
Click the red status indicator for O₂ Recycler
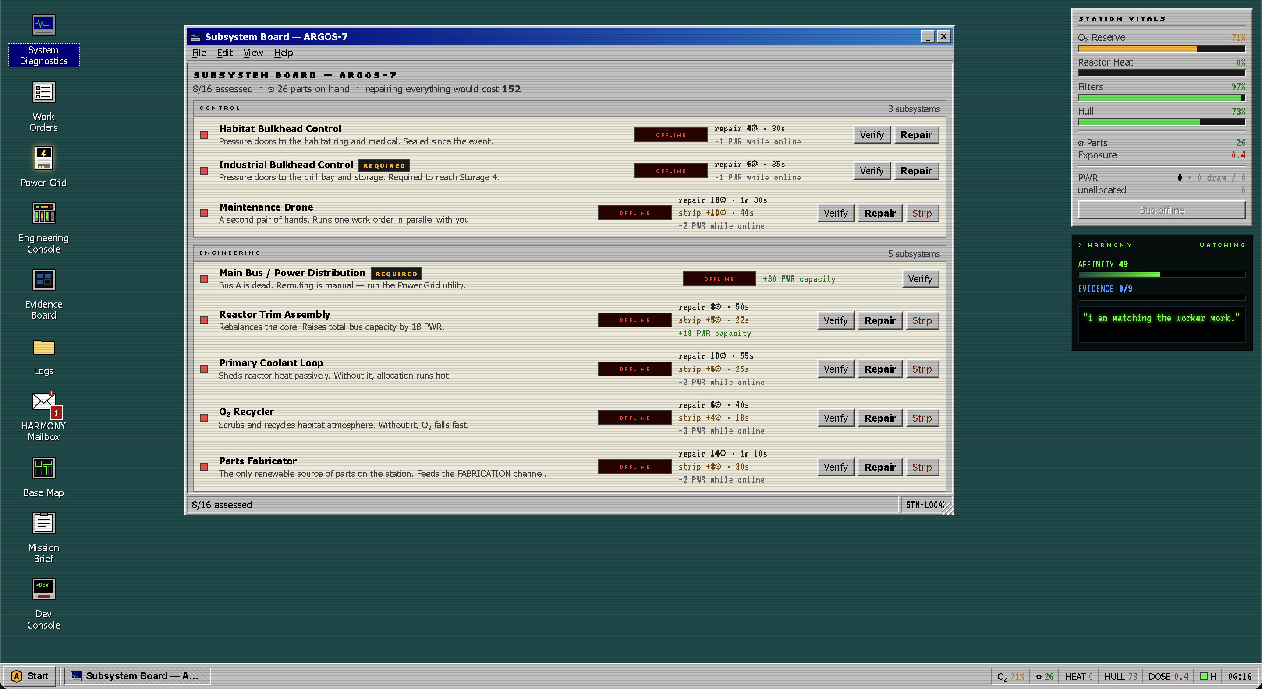pyautogui.click(x=204, y=418)
